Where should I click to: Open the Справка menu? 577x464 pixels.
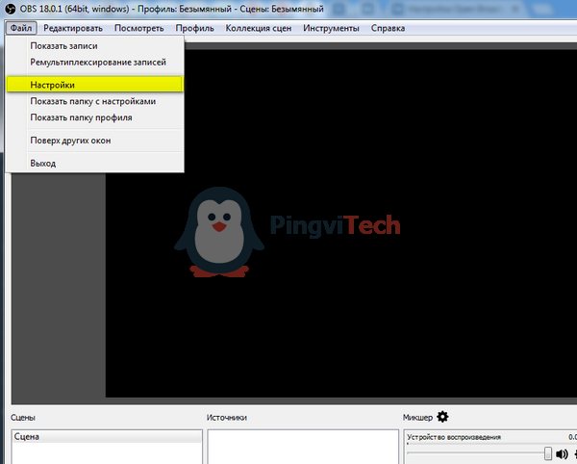tap(388, 28)
